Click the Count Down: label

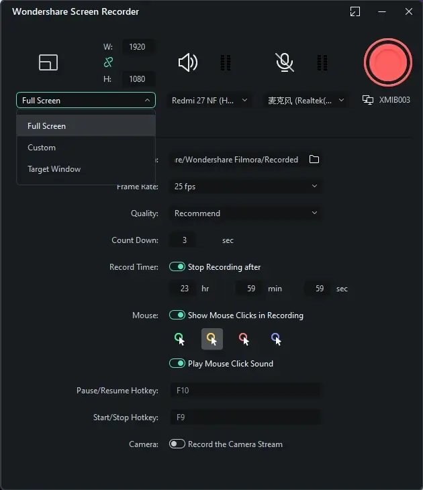(x=135, y=240)
